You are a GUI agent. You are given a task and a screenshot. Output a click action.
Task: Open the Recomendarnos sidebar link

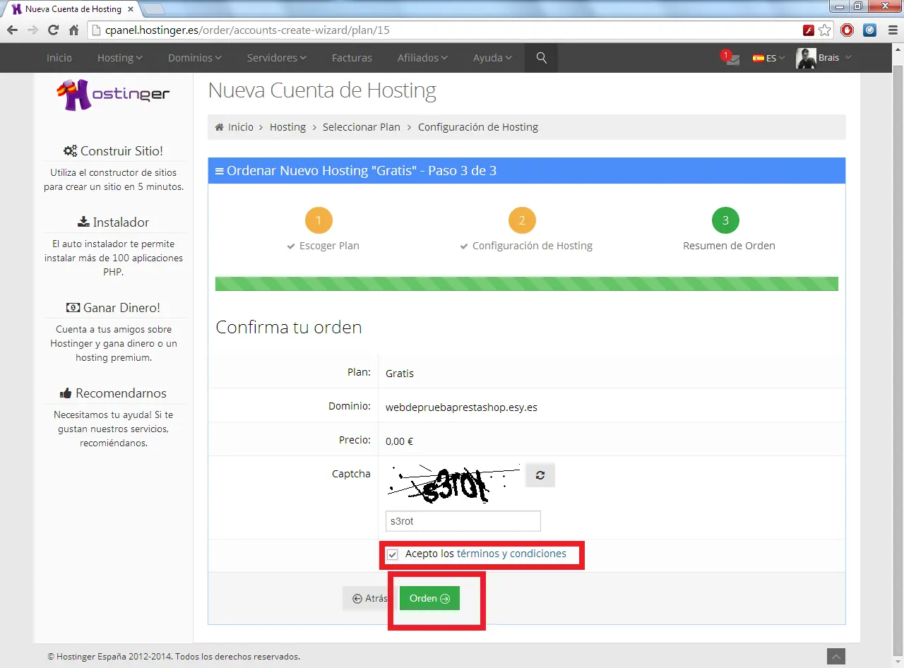coord(113,393)
